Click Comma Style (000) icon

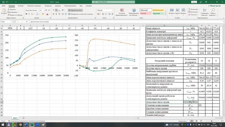[x=106, y=14]
